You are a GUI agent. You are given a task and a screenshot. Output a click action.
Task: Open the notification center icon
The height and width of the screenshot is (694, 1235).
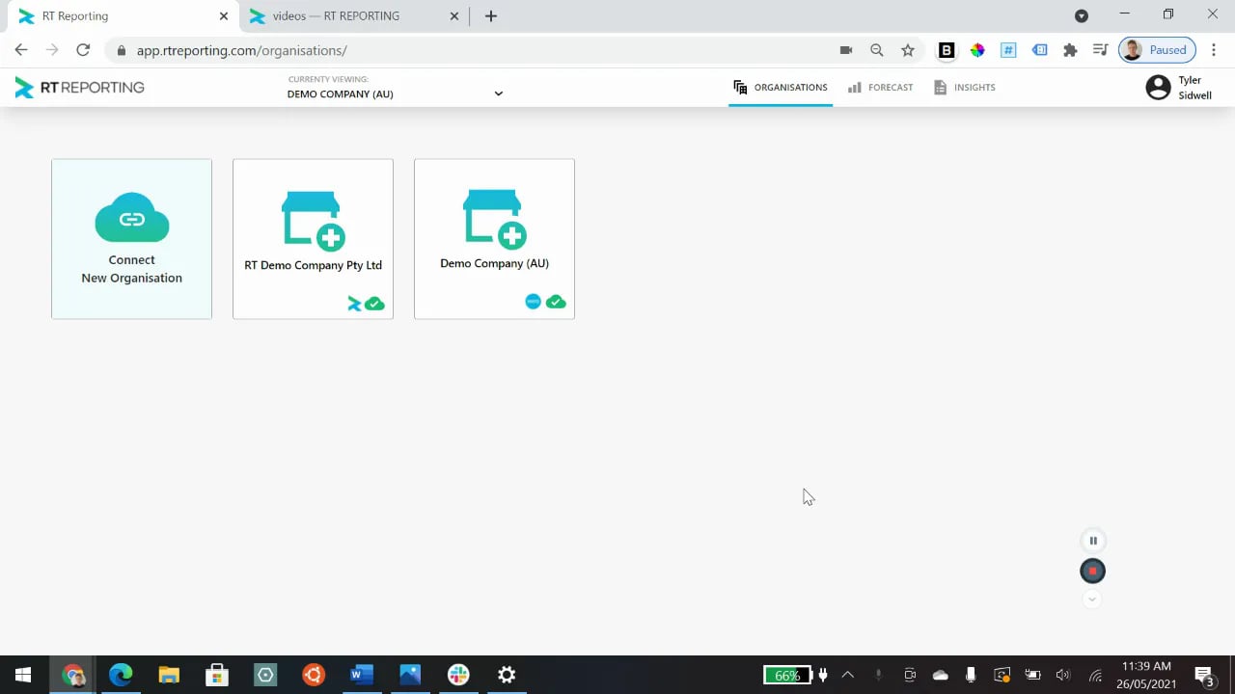pyautogui.click(x=1204, y=675)
